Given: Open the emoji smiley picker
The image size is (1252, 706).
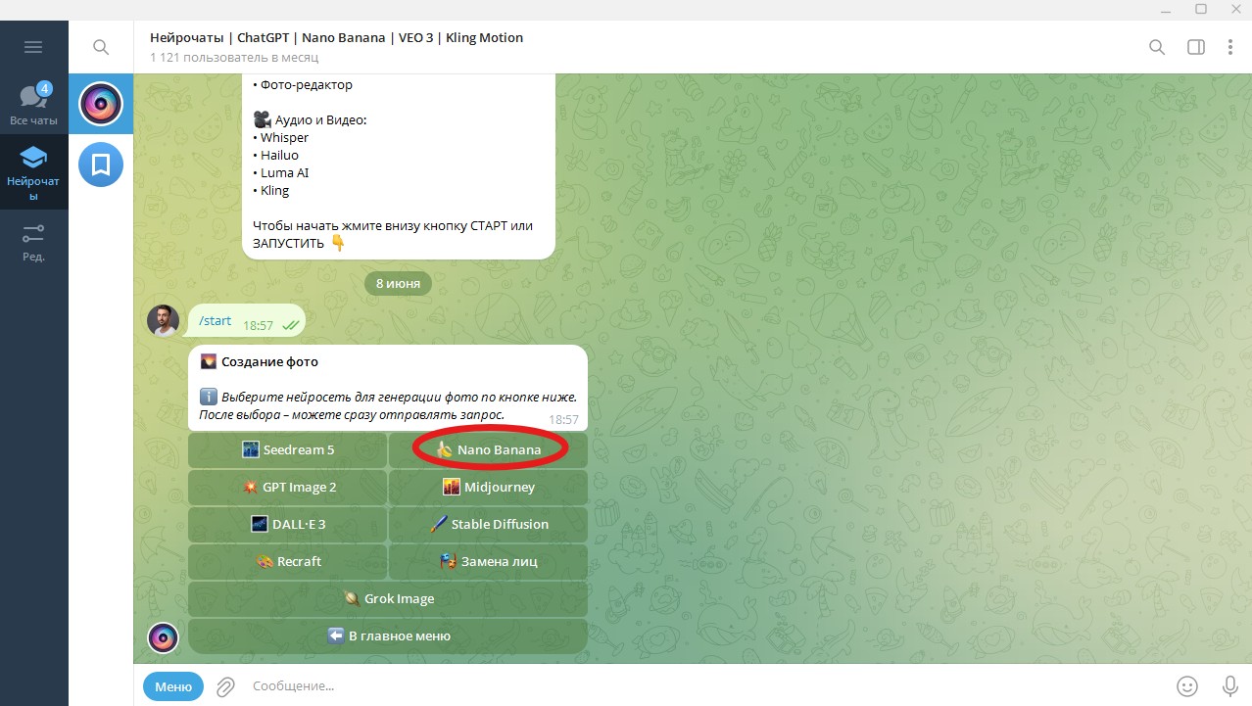Looking at the screenshot, I should (1187, 686).
